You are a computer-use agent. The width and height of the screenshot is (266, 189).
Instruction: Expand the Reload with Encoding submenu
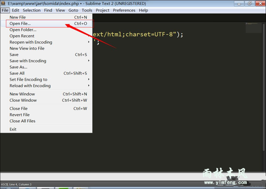point(46,86)
